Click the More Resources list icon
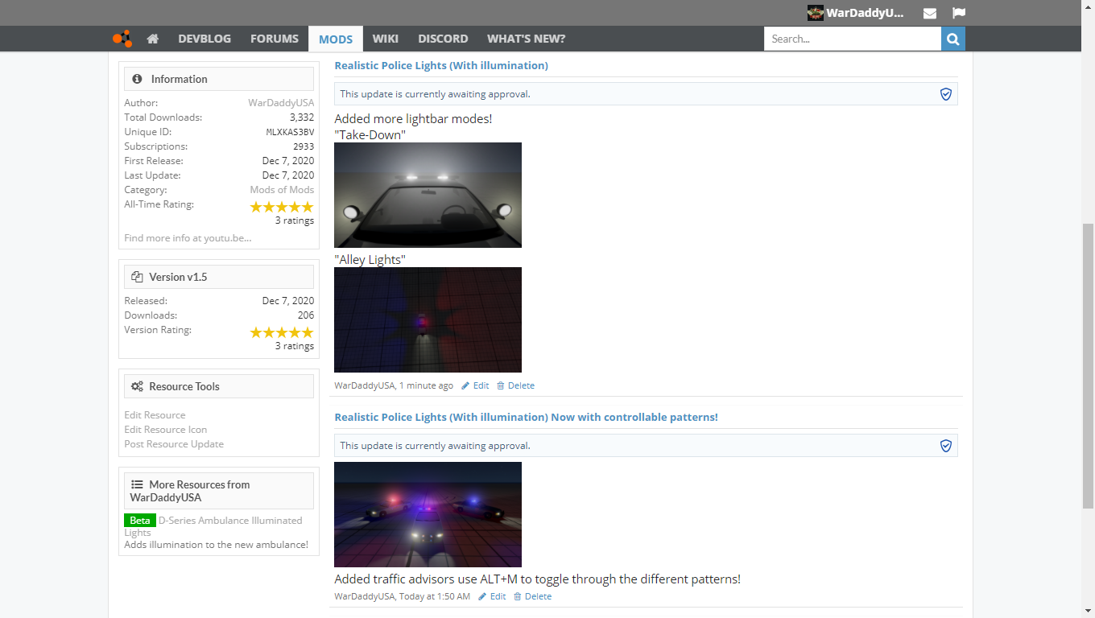The image size is (1095, 618). [x=137, y=484]
